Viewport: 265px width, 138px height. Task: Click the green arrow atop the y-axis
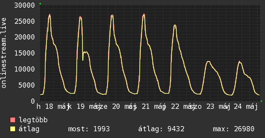tap(40, 4)
